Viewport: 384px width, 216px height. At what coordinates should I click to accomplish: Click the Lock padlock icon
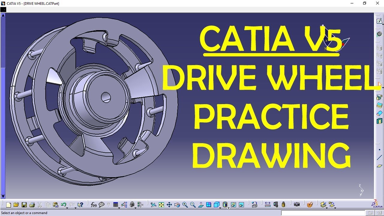tap(132, 205)
